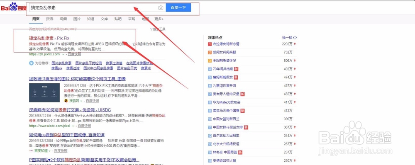Image resolution: width=415 pixels, height=165 pixels.
Task: Open hot search 库兹马无缘中国赛
Action: tap(226, 111)
